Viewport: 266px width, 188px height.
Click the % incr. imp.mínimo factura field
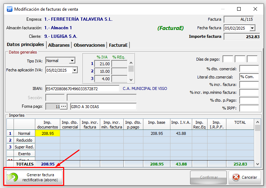[x=249, y=92]
